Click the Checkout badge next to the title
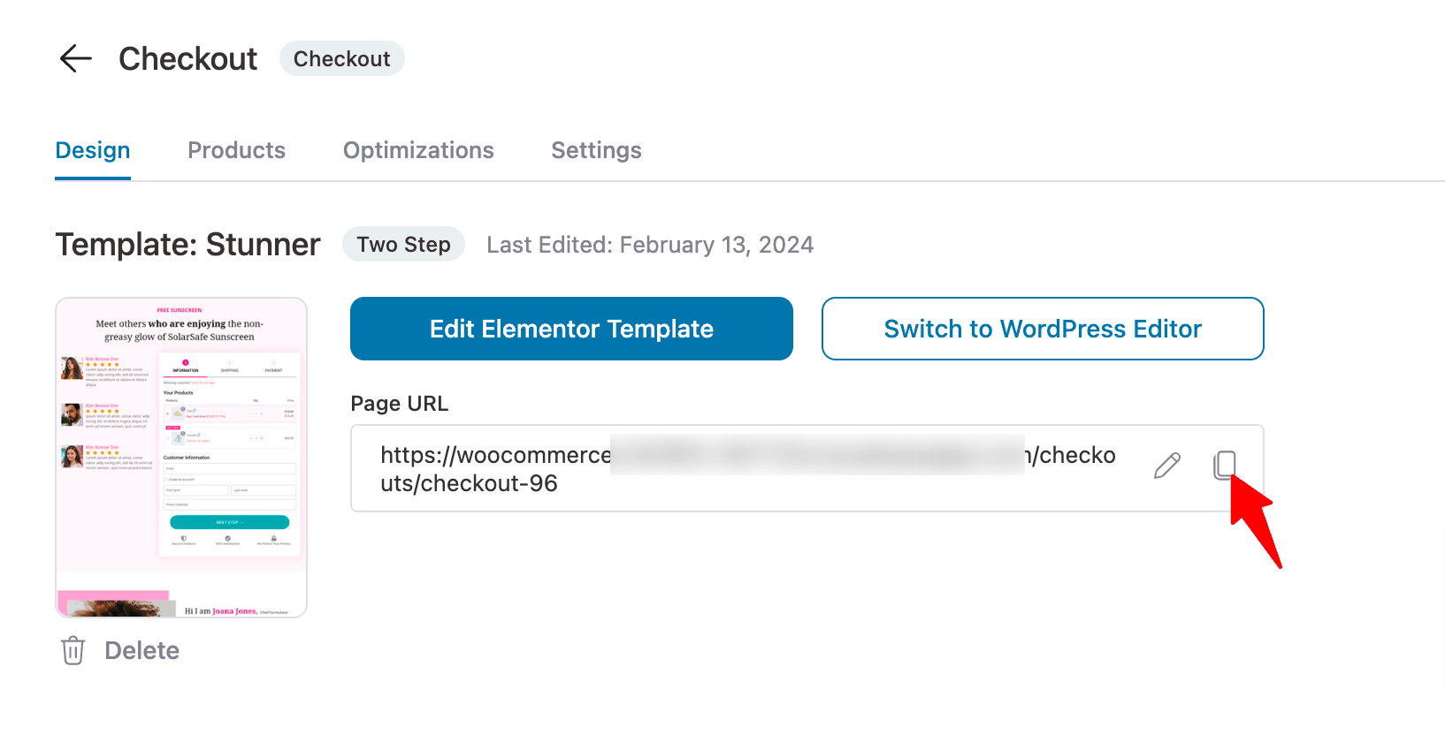The image size is (1445, 735). tap(342, 58)
